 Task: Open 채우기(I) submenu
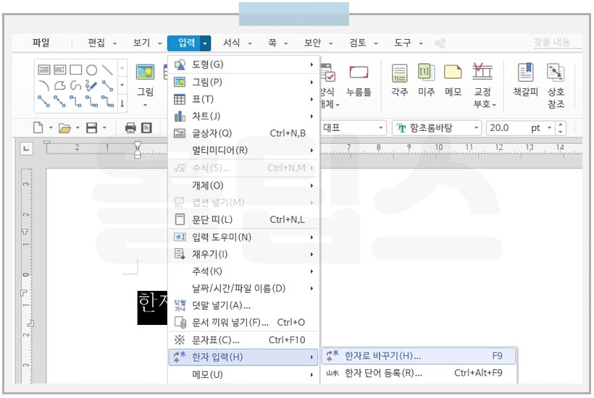tap(243, 254)
